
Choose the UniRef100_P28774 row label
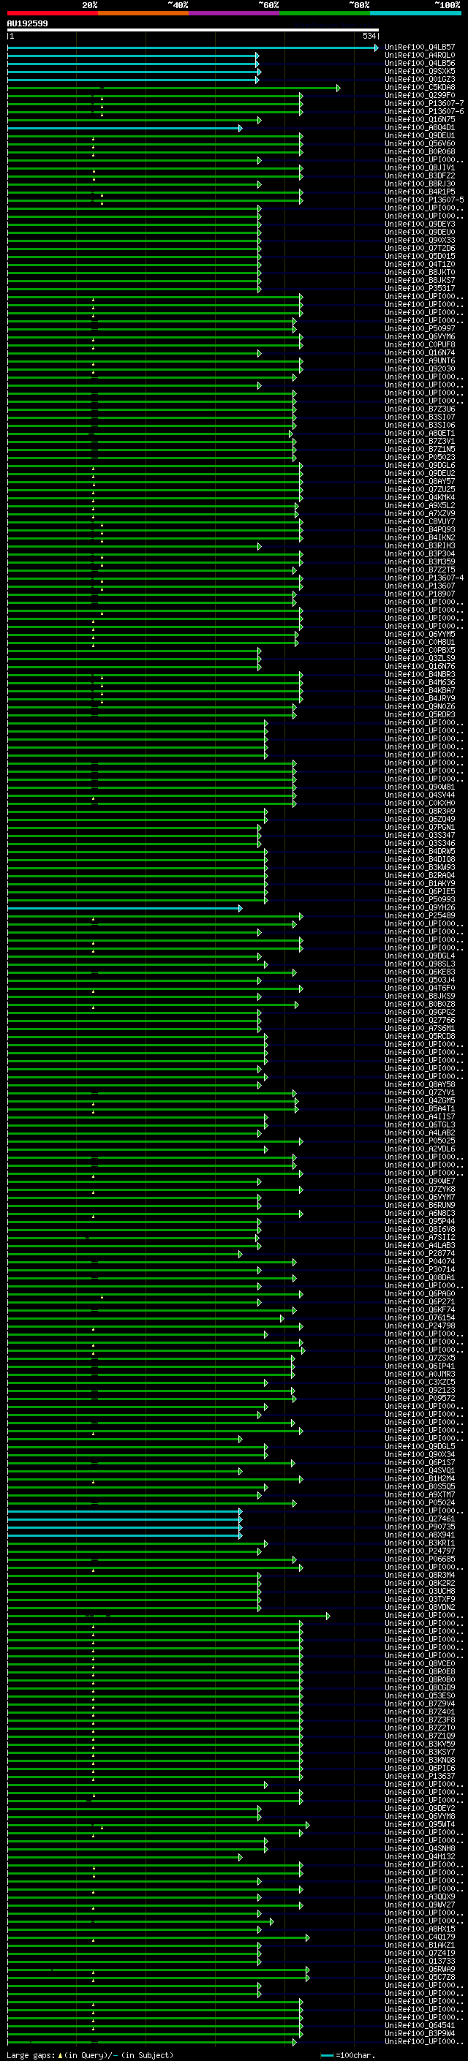click(420, 1254)
